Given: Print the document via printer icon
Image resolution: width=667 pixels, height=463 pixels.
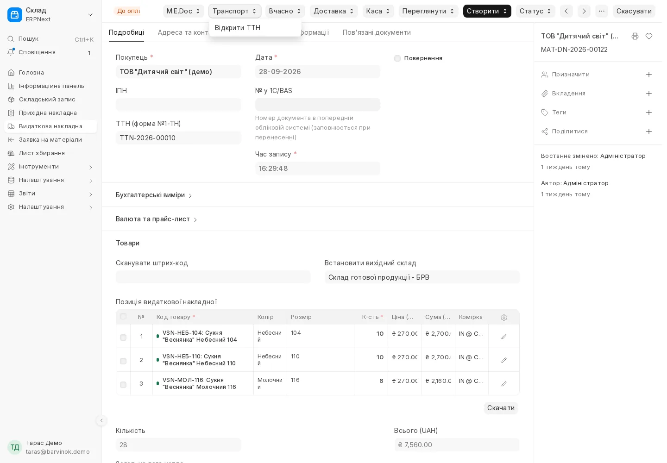Looking at the screenshot, I should pyautogui.click(x=635, y=36).
